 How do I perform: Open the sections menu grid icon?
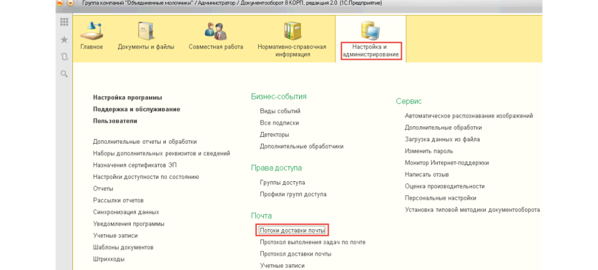click(x=64, y=22)
